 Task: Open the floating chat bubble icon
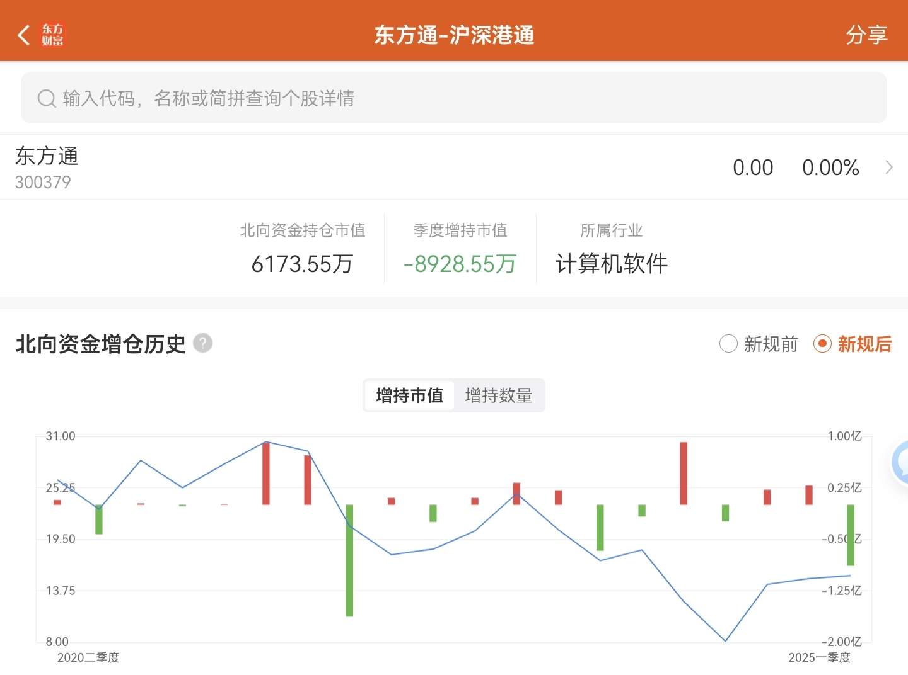[x=900, y=463]
